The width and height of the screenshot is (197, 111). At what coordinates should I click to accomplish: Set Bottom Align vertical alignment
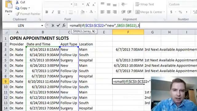click(115, 5)
